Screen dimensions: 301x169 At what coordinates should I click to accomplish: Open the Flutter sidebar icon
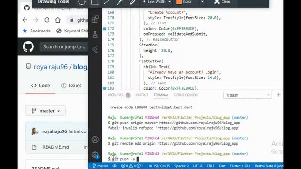coord(95,49)
